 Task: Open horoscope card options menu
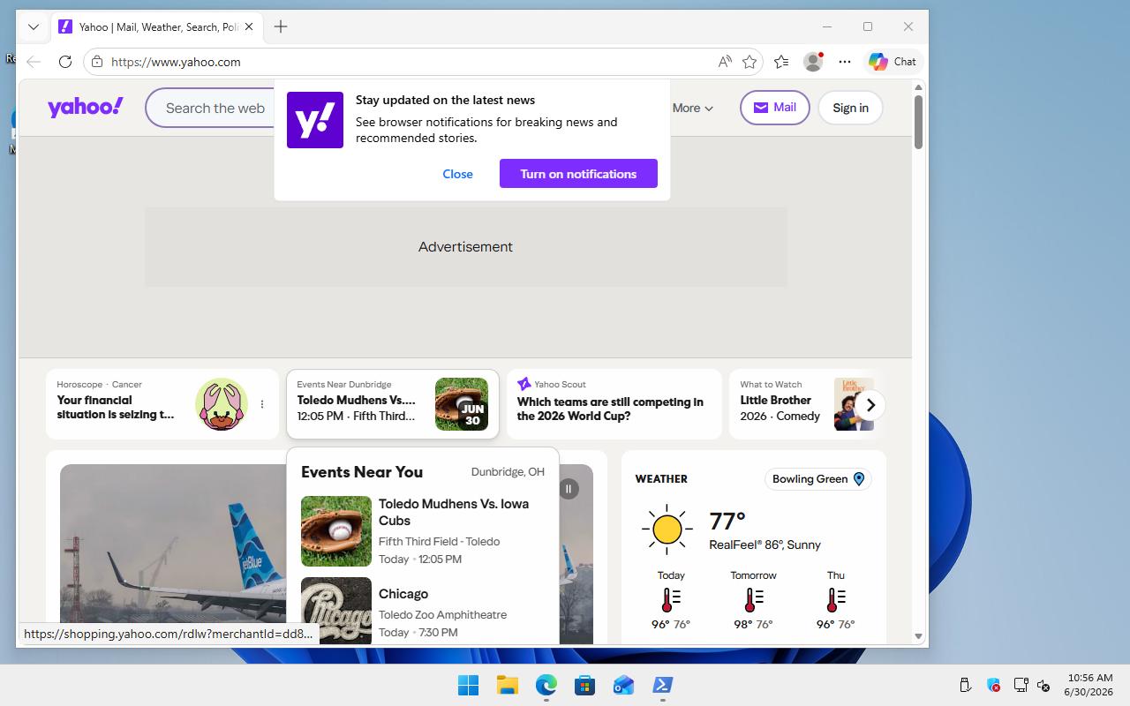pyautogui.click(x=262, y=404)
